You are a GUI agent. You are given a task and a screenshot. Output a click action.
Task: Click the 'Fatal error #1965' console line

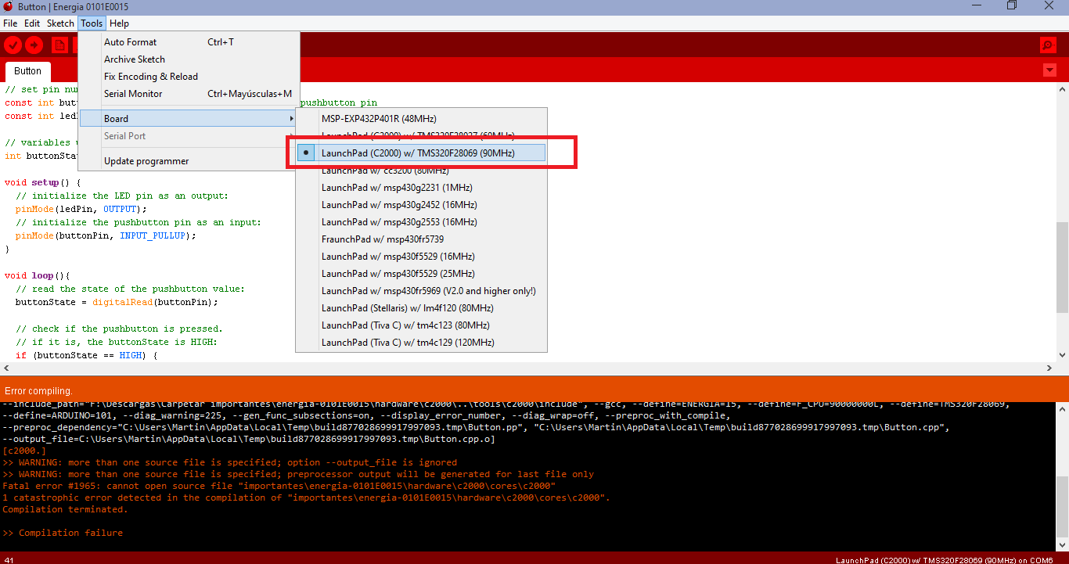click(279, 486)
